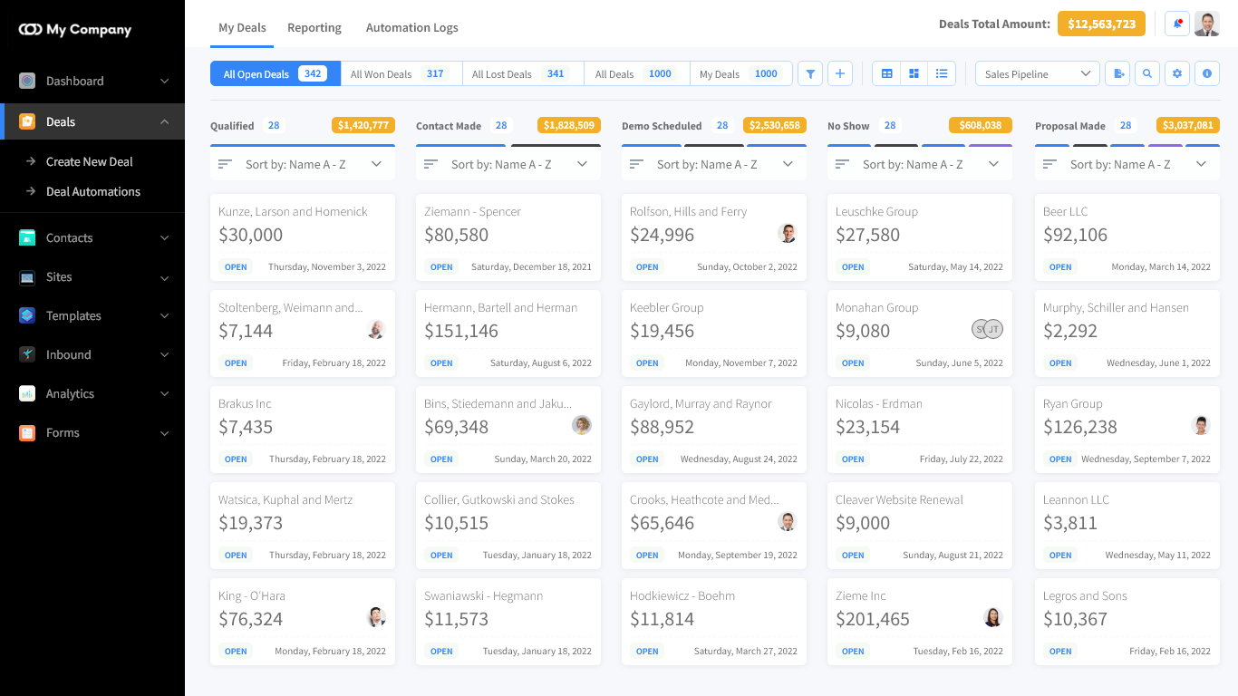Select the kanban board view toggle
1238x696 pixels.
[x=914, y=74]
